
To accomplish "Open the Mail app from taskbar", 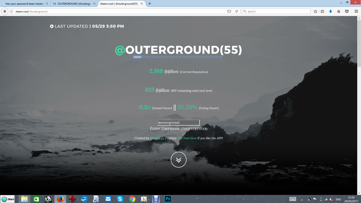I will point(108,199).
